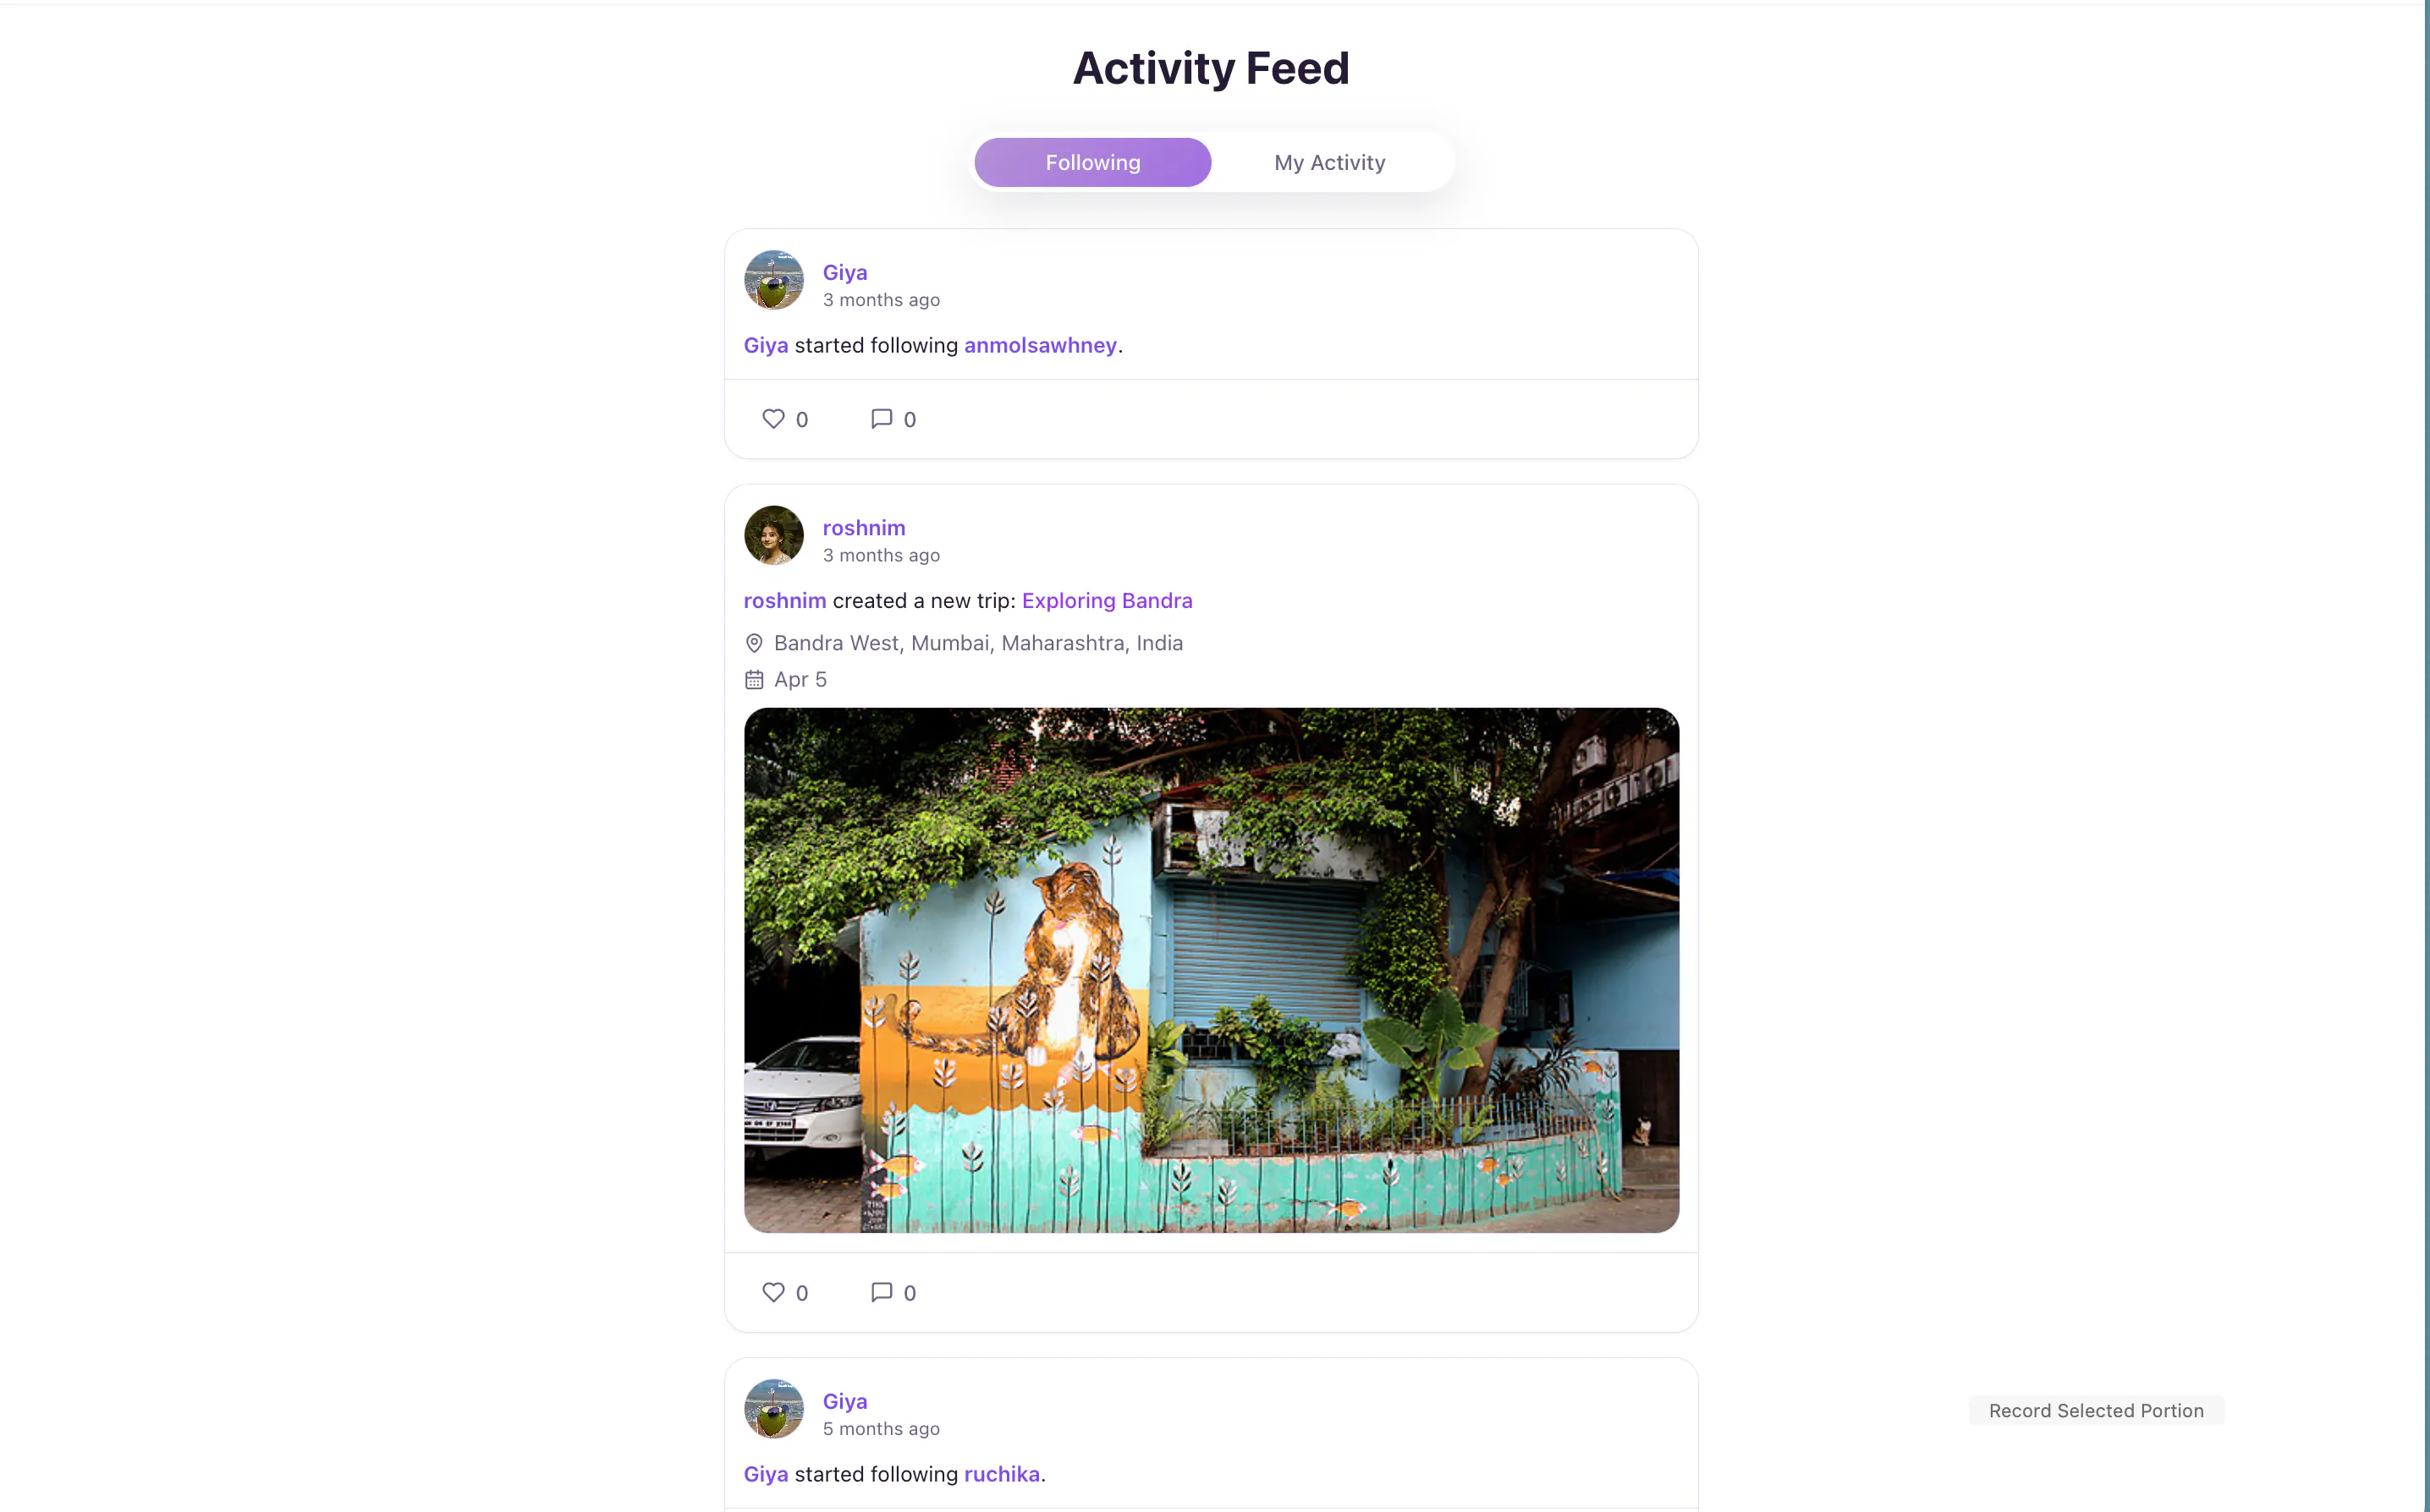
Task: Click the 'Record Selected Portion' tooltip
Action: pyautogui.click(x=2096, y=1411)
